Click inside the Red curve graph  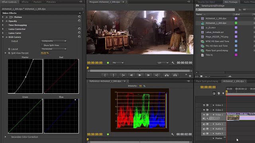pos(61,76)
